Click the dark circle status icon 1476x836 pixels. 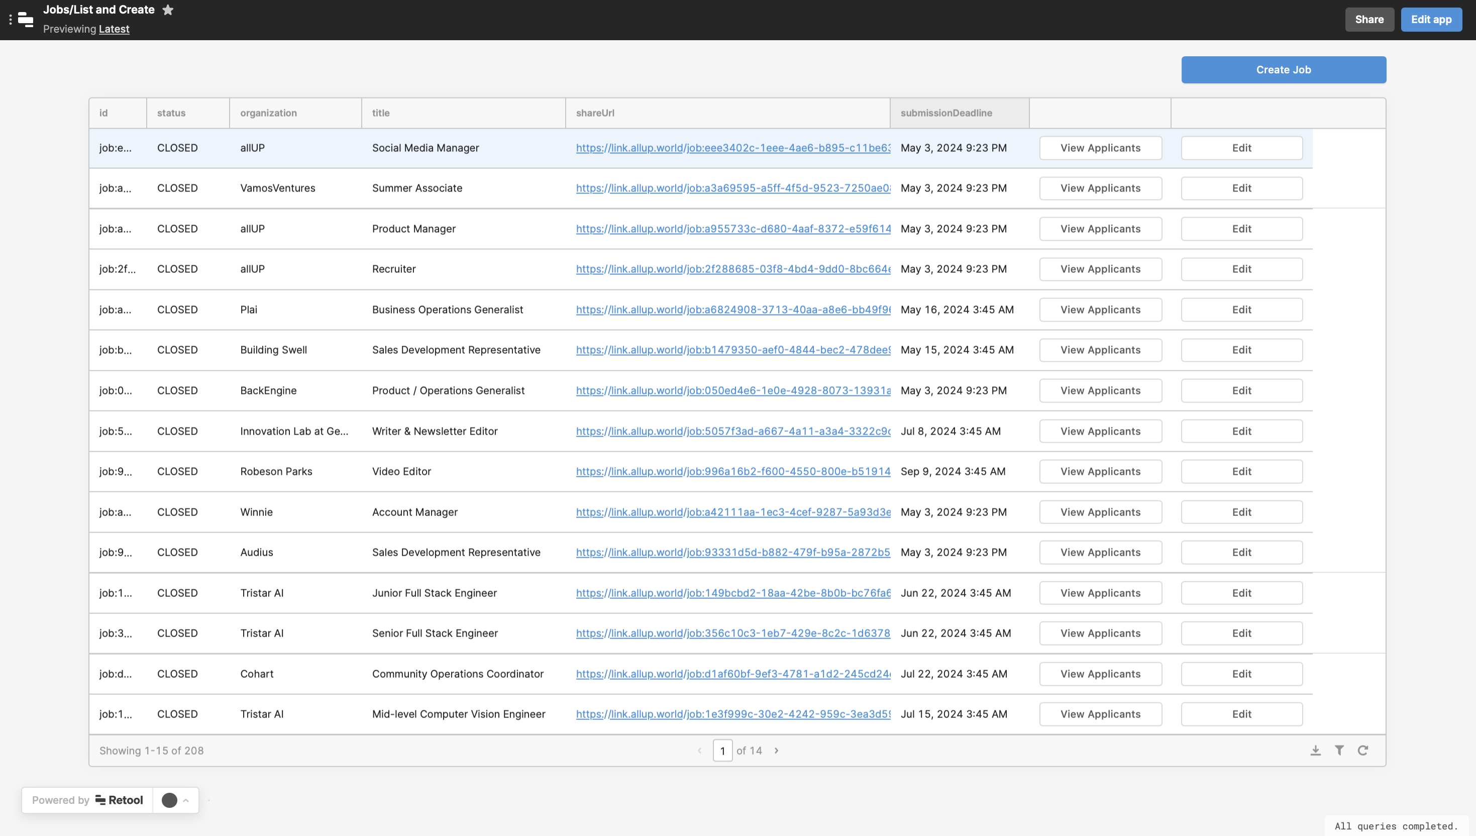click(x=169, y=800)
